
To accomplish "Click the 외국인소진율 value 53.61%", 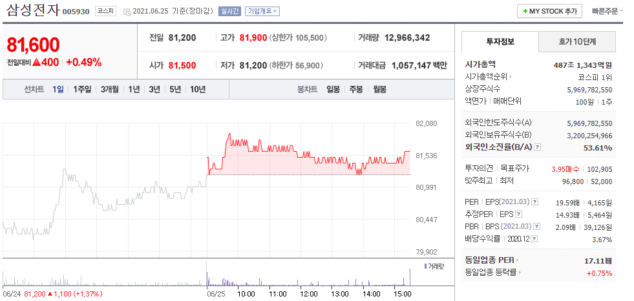I will pos(598,148).
